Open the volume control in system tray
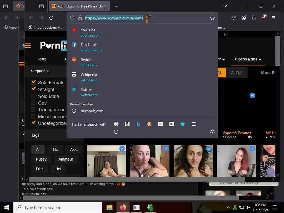This screenshot has width=284, height=213. [248, 207]
